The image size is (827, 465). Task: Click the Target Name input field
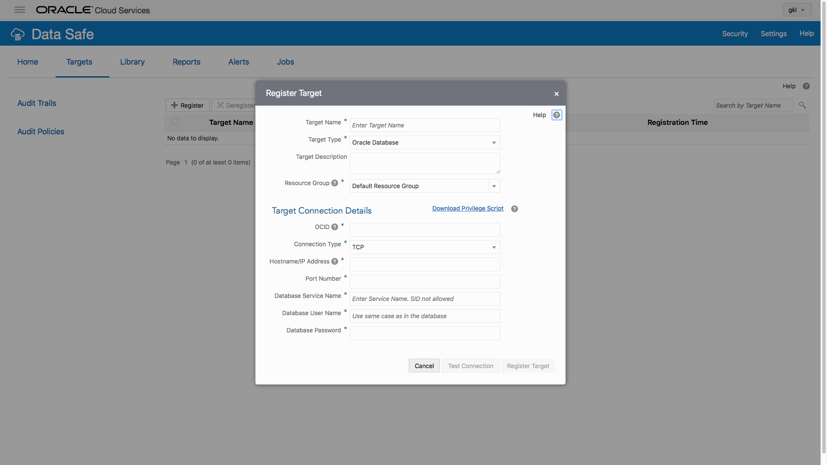tap(425, 125)
